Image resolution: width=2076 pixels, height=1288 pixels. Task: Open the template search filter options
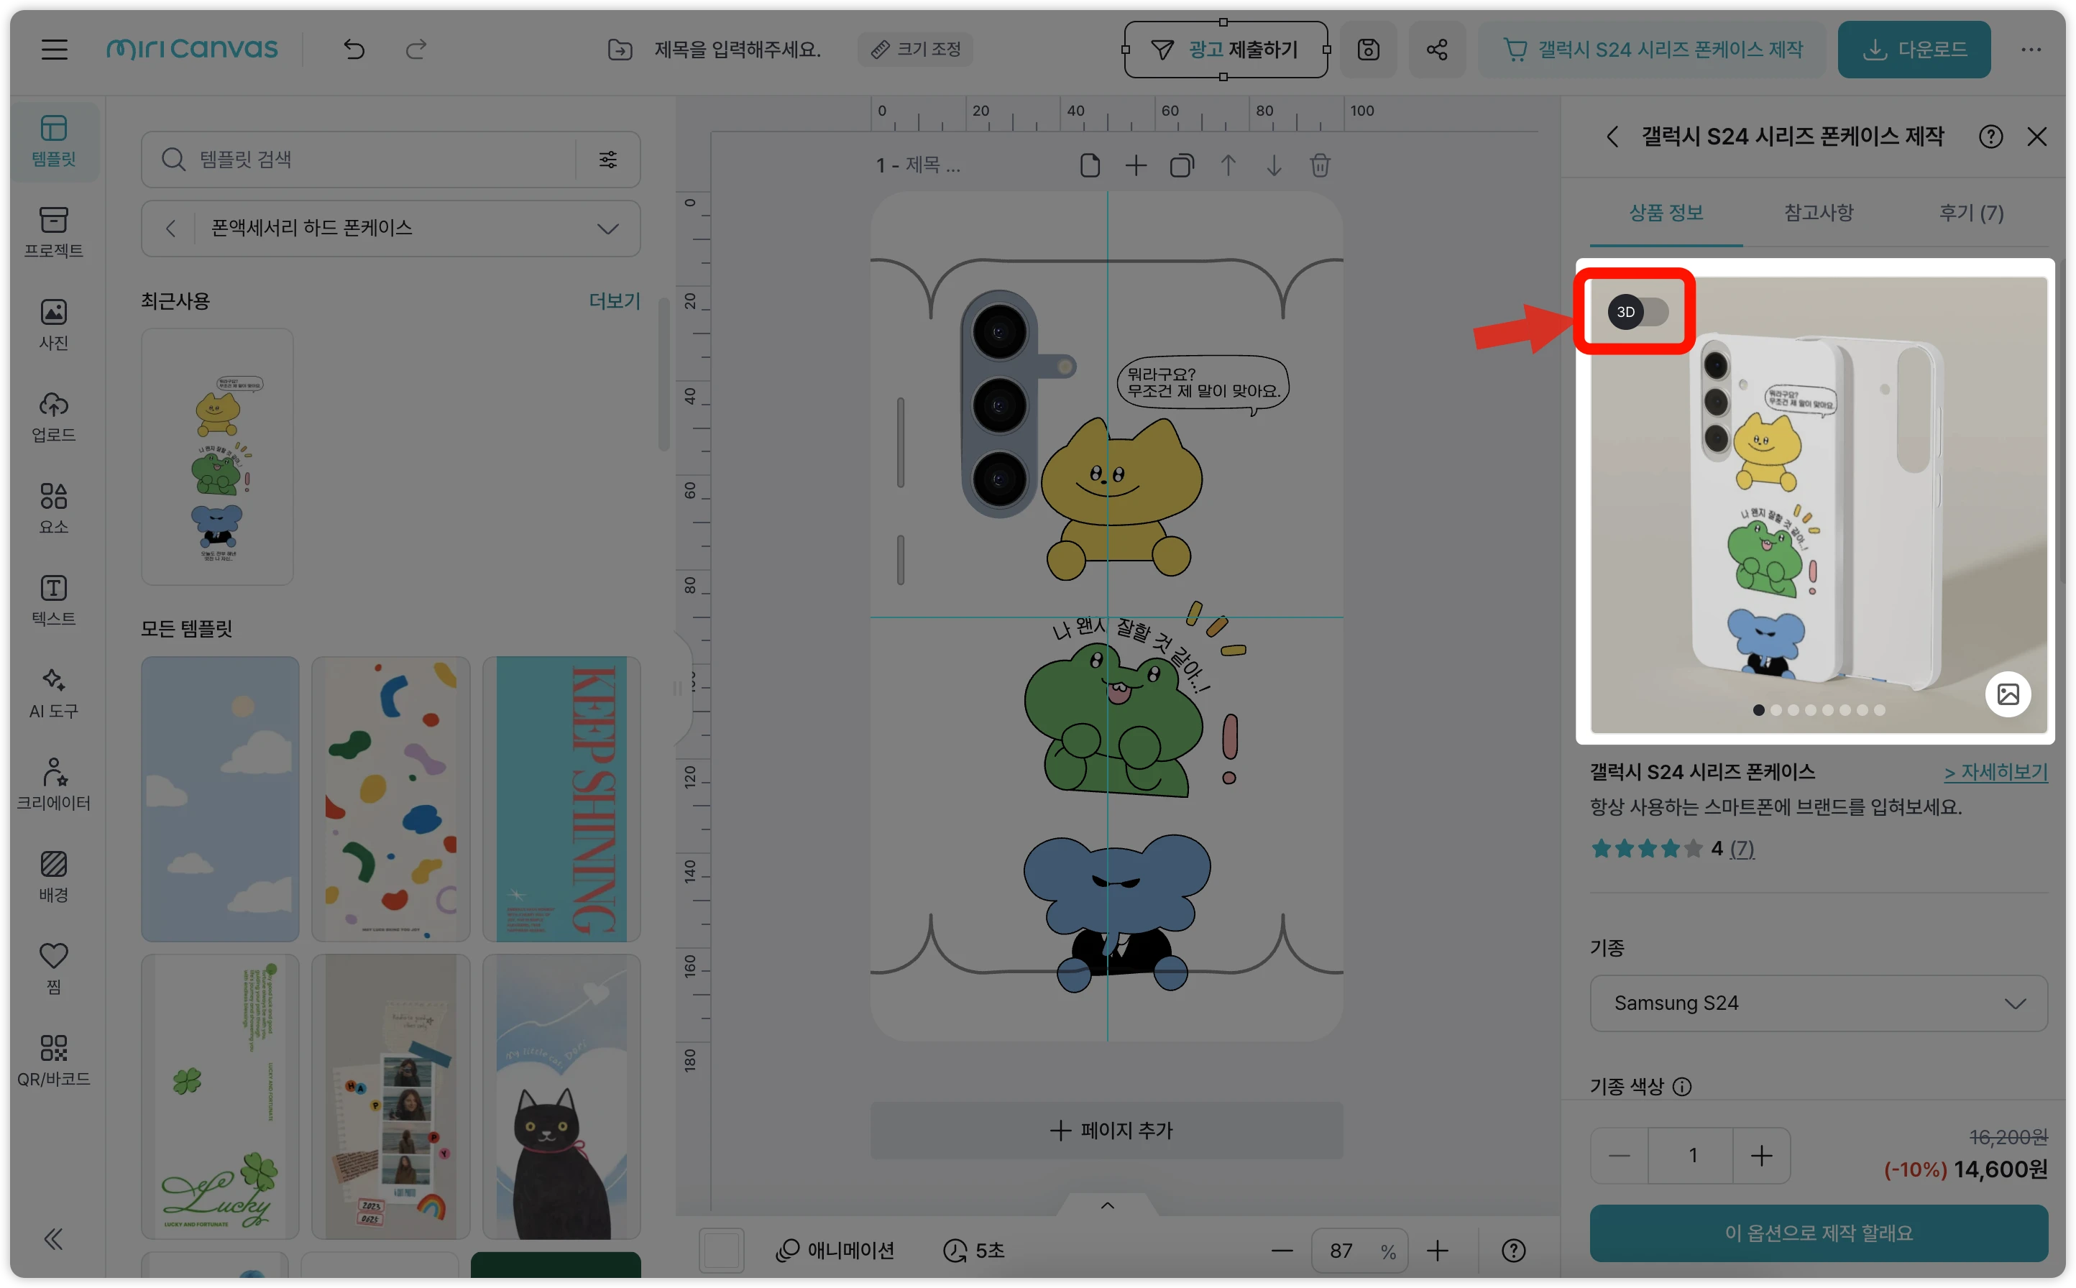(607, 160)
